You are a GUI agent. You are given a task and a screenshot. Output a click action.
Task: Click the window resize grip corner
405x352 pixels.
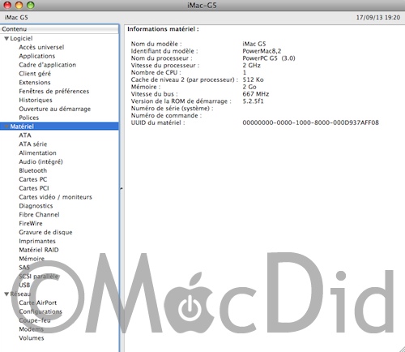(402, 349)
